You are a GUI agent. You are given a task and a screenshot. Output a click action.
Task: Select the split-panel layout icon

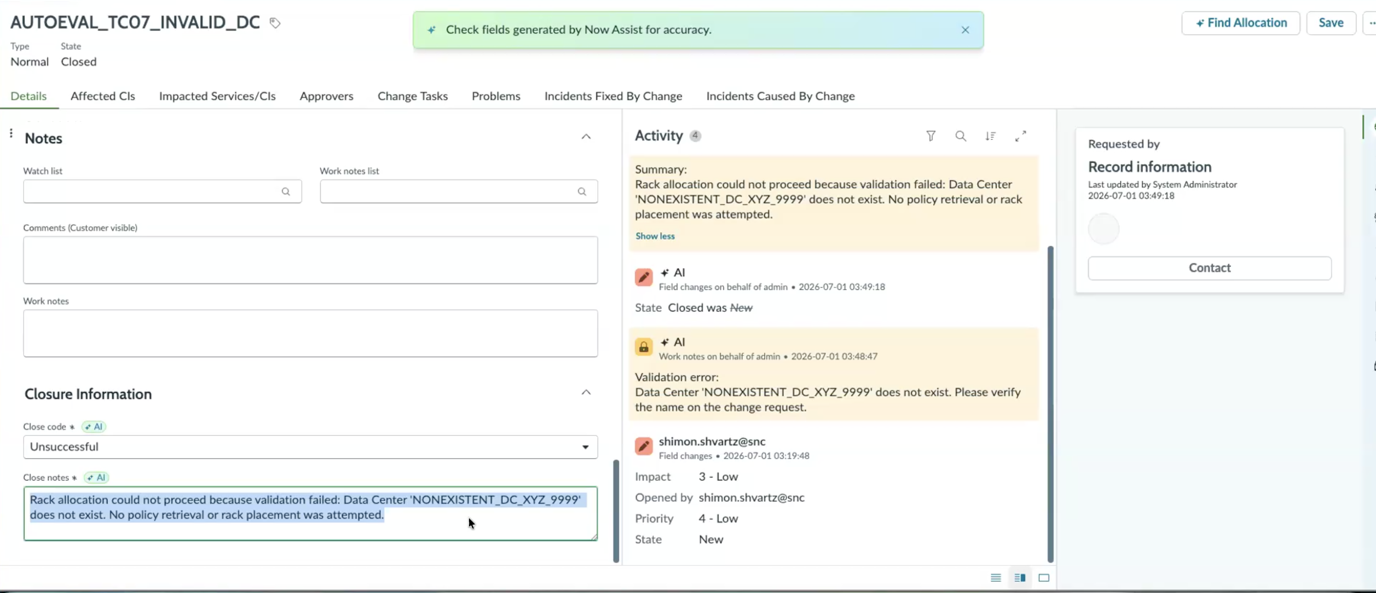pyautogui.click(x=1020, y=578)
